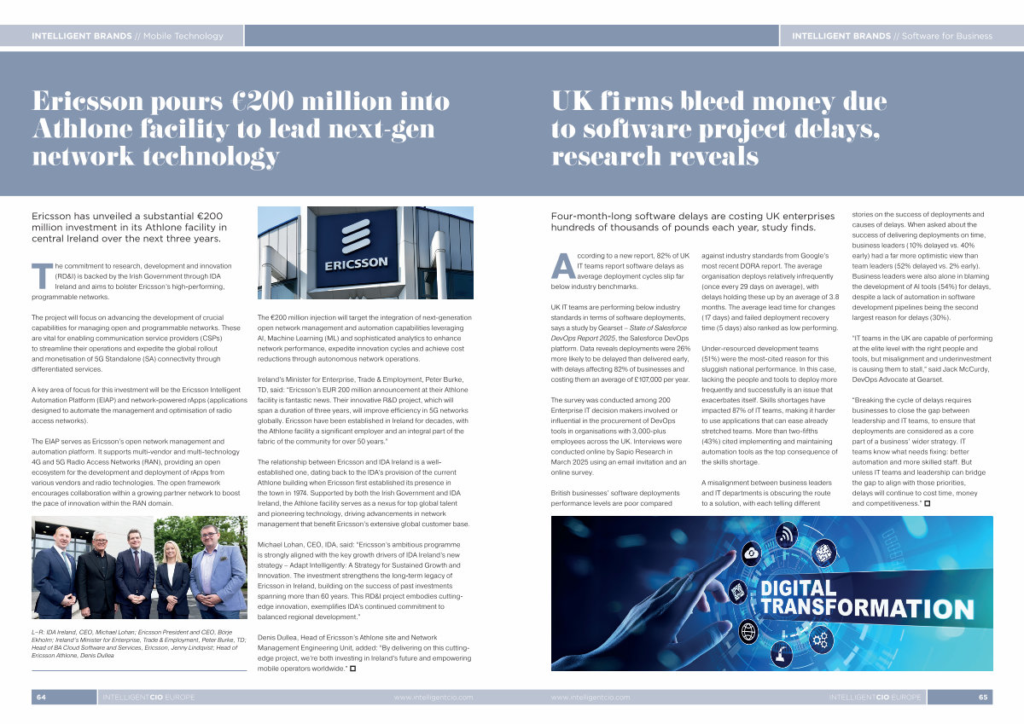
Task: Click the 'Mobile Technology' section header label
Action: click(x=183, y=36)
